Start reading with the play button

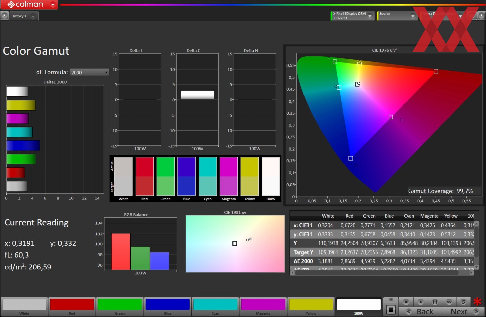coord(421,302)
